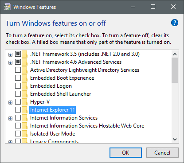This screenshot has height=163, width=184.
Task: Select the Embedded Logon label
Action: click(51, 86)
